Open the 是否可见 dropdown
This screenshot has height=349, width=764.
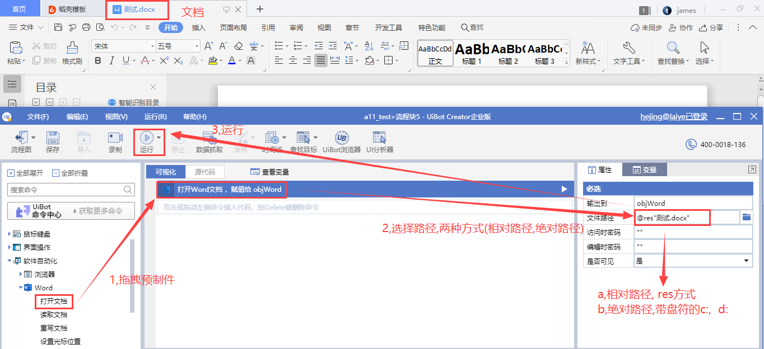tap(746, 261)
